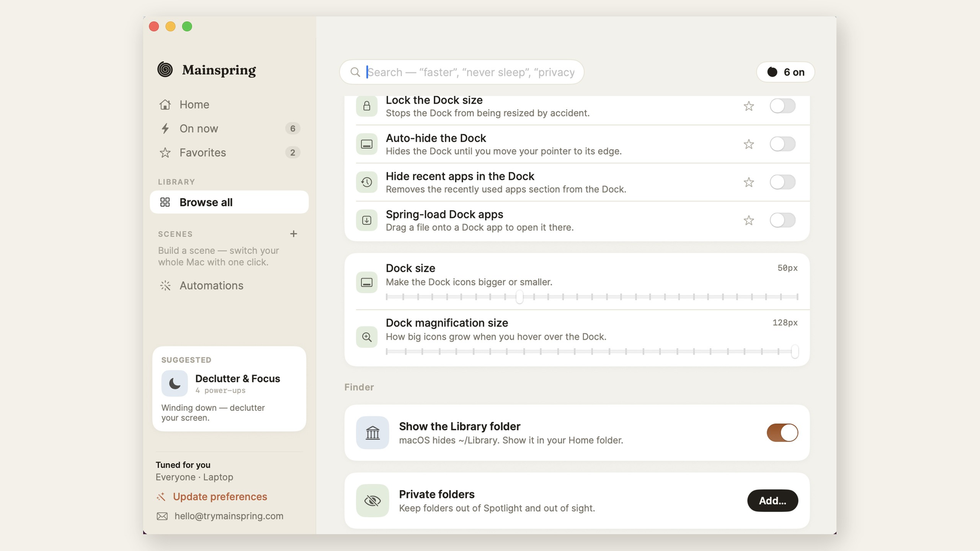The image size is (980, 551).
Task: Click the 6 on status pill
Action: point(786,72)
